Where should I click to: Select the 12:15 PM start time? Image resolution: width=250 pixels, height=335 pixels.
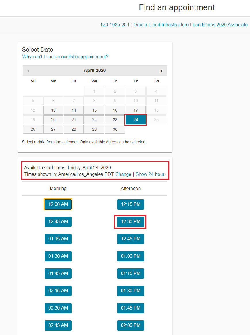(x=130, y=204)
